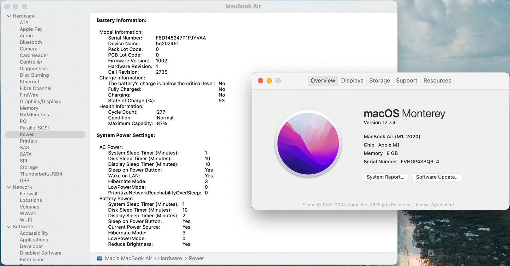Viewport: 510px width, 266px height.
Task: Open the Storage tab
Action: pyautogui.click(x=379, y=80)
